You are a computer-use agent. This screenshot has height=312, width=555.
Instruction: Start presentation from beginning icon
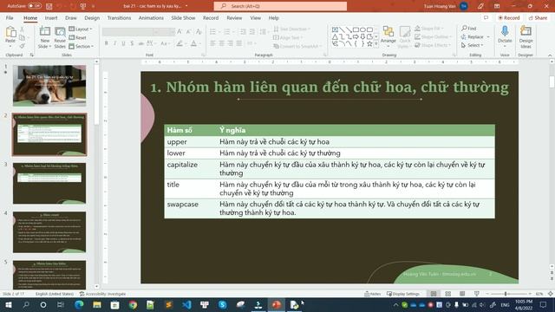tap(83, 6)
